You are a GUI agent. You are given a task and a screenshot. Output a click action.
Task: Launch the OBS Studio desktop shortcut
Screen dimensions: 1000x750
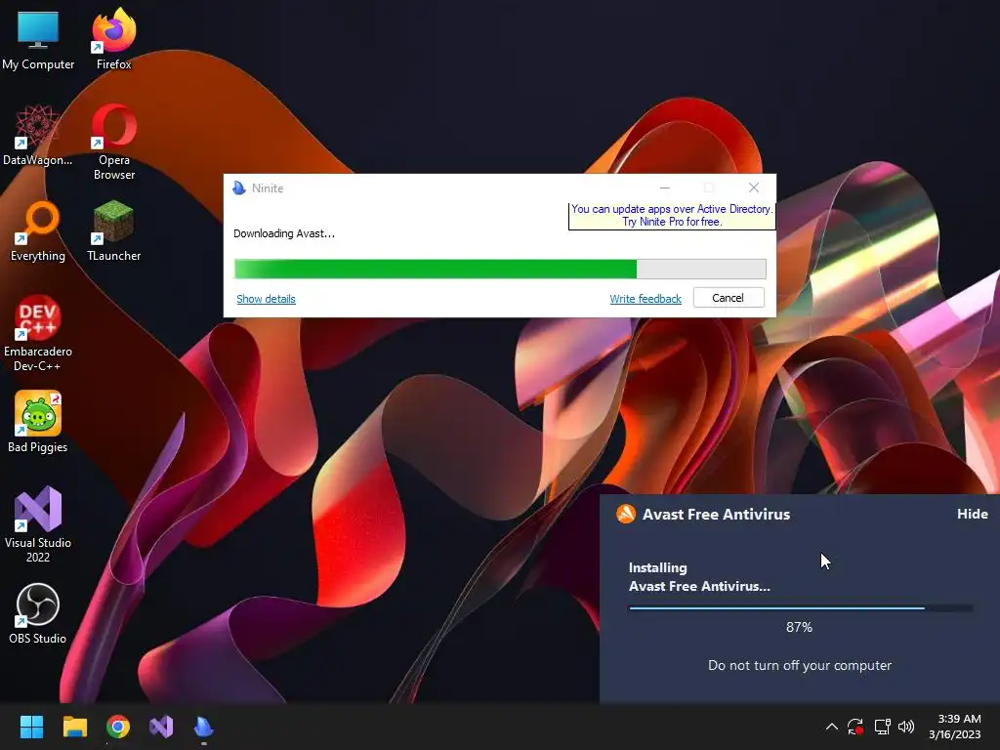[38, 613]
